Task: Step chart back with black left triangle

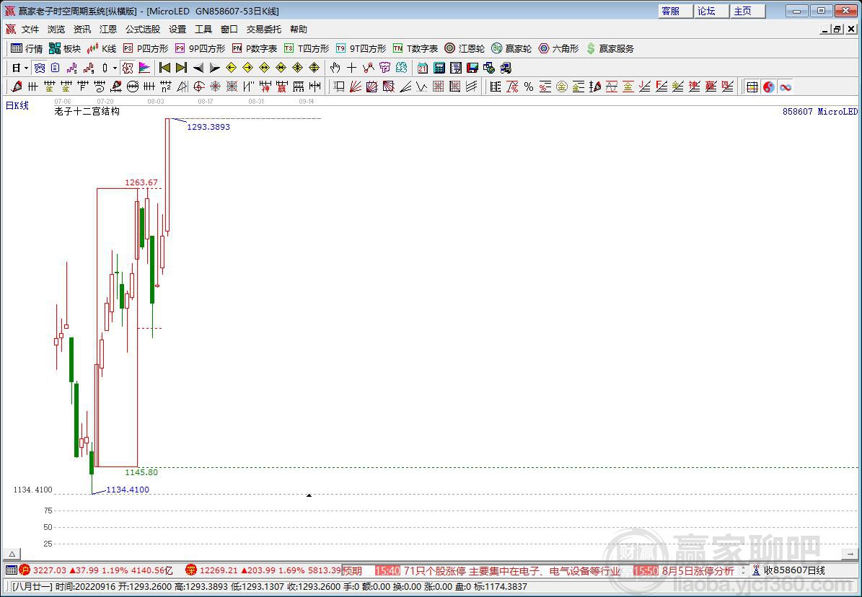Action: [198, 68]
